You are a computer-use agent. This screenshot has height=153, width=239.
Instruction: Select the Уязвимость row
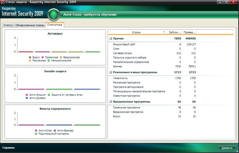[171, 78]
